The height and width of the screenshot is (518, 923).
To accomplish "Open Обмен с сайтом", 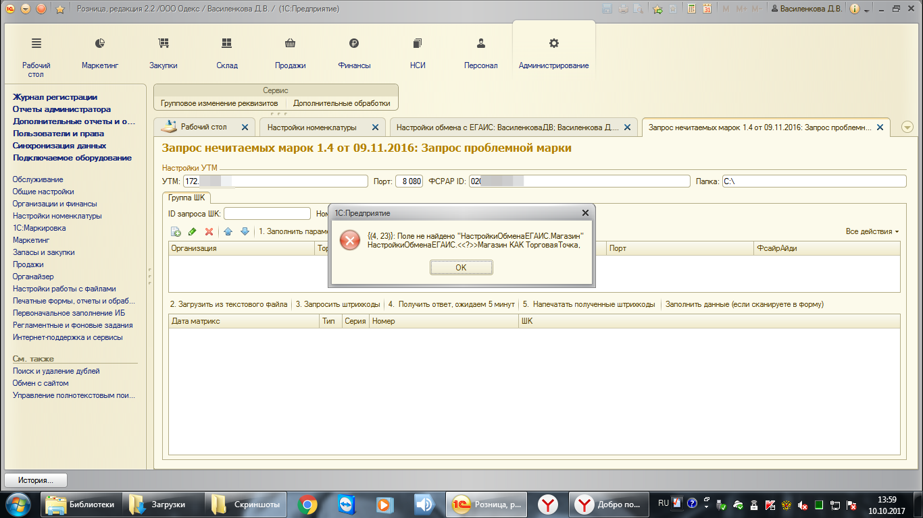I will coord(41,383).
